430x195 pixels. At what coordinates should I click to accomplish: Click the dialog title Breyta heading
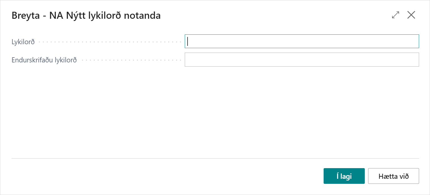(x=86, y=16)
